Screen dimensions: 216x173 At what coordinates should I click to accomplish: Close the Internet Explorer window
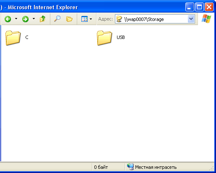click(209, 7)
